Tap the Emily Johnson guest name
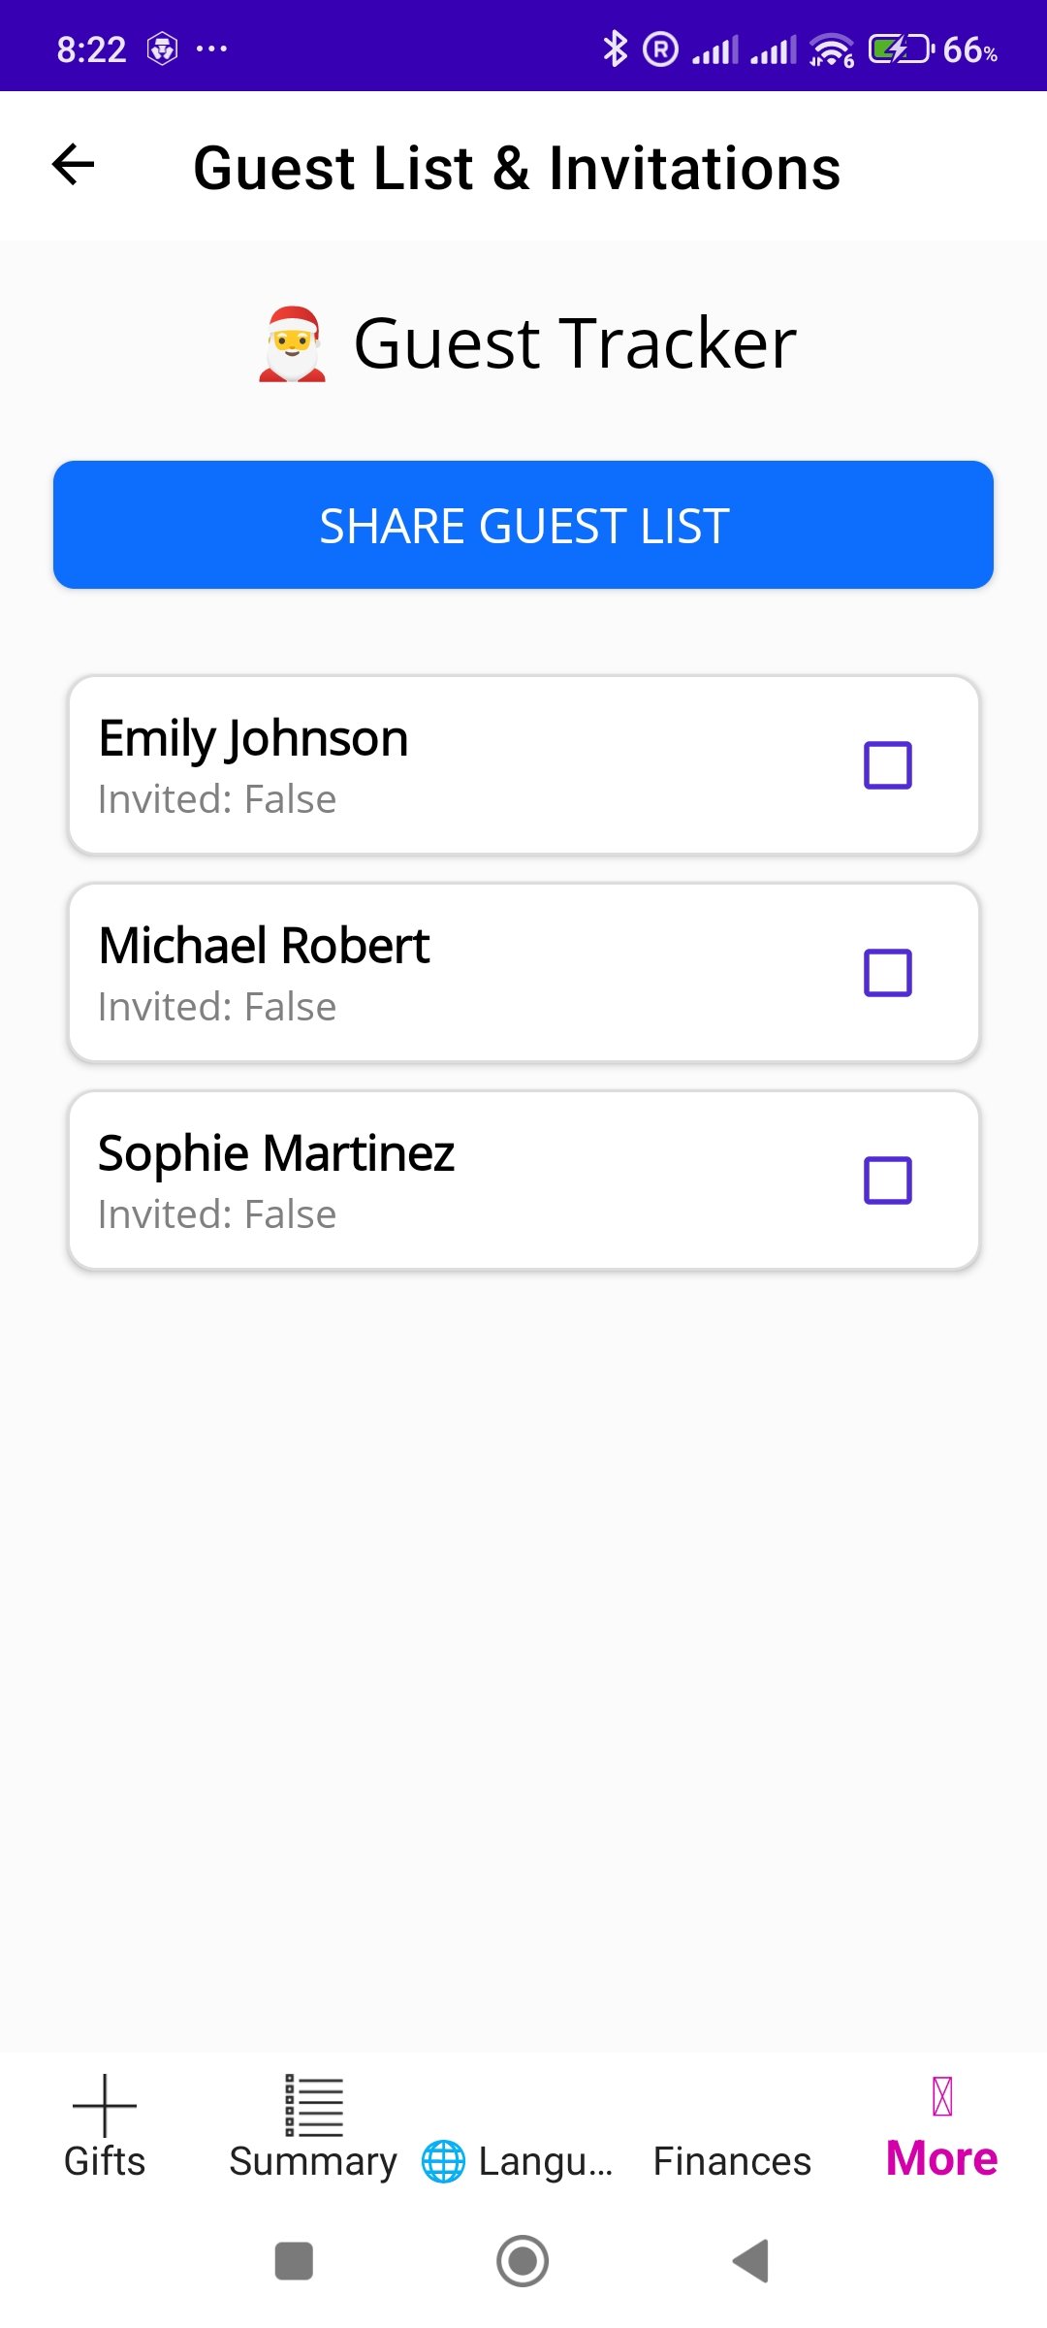This screenshot has width=1047, height=2328. [x=253, y=738]
